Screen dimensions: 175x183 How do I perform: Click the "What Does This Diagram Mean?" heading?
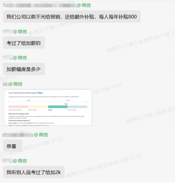[x=19, y=114]
